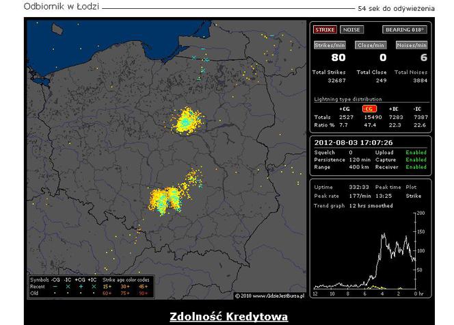This screenshot has height=325, width=454.
Task: Click the BEARING 018° indicator
Action: (x=405, y=30)
